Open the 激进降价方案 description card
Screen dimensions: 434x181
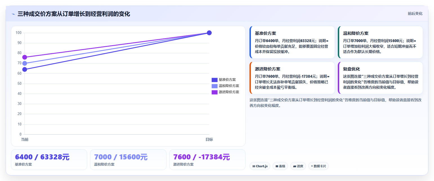292,78
